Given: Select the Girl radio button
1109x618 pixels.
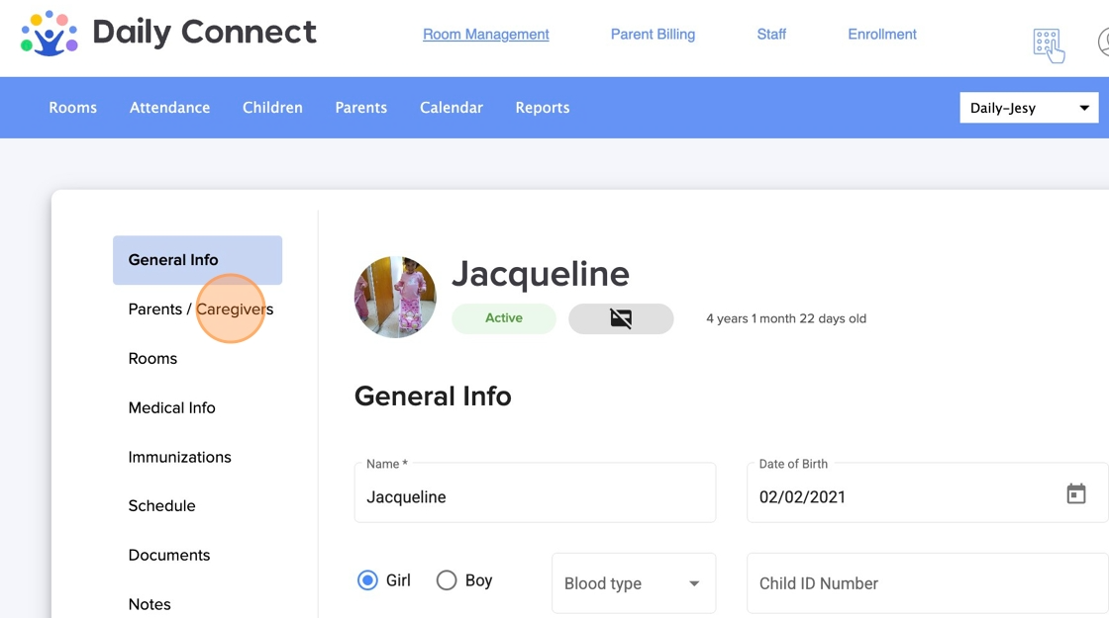Looking at the screenshot, I should coord(367,580).
